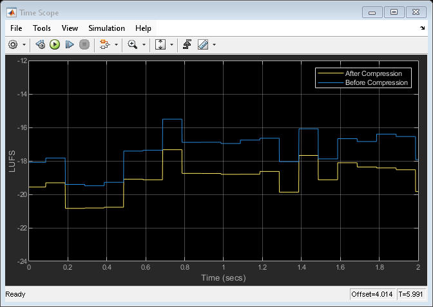The height and width of the screenshot is (307, 433).
Task: Open Configuration Properties gear icon
Action: (13, 44)
